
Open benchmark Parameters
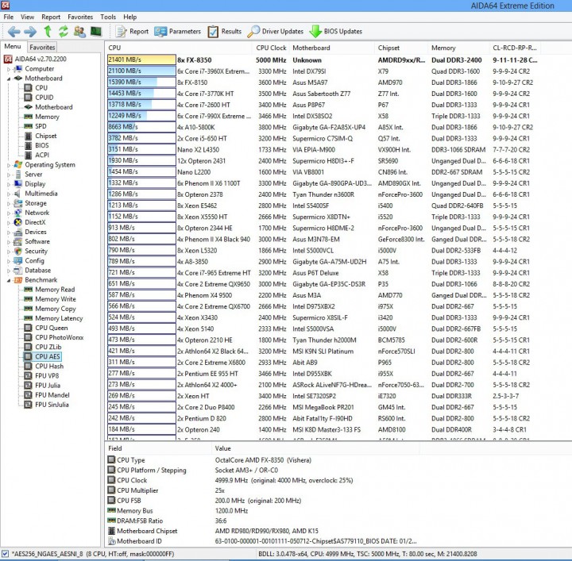point(177,32)
